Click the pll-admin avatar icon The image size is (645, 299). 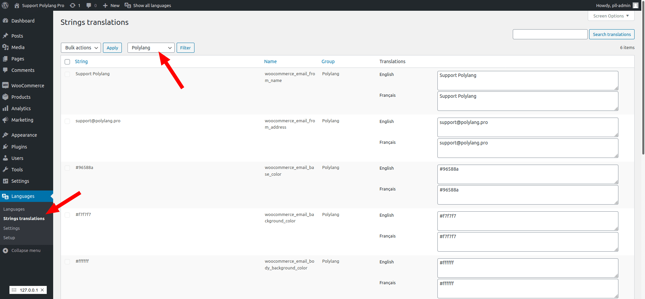[x=635, y=5]
